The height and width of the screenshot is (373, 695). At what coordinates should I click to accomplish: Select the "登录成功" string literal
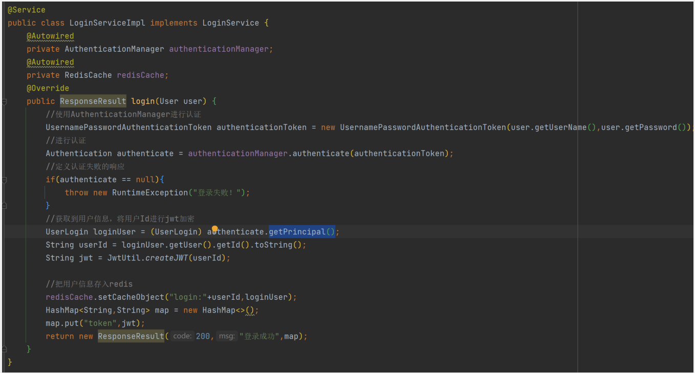click(258, 336)
